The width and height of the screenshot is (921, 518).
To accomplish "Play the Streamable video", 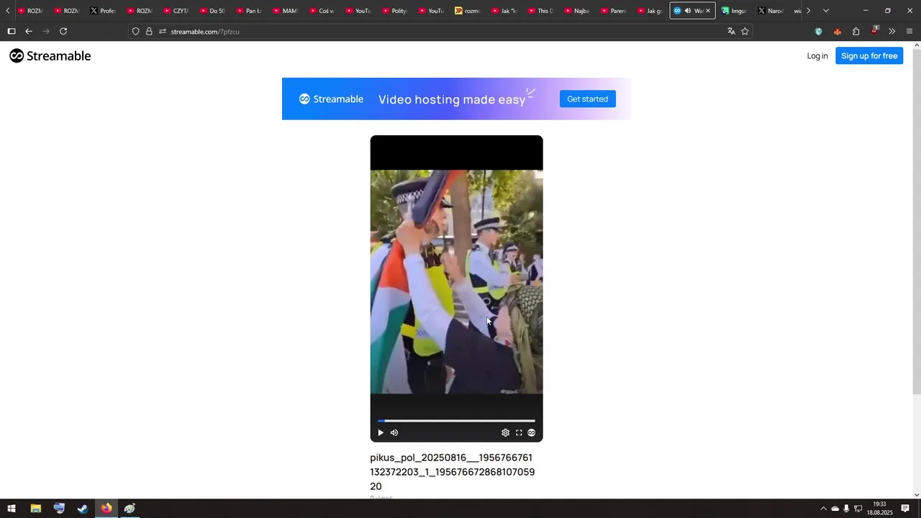I will 381,432.
